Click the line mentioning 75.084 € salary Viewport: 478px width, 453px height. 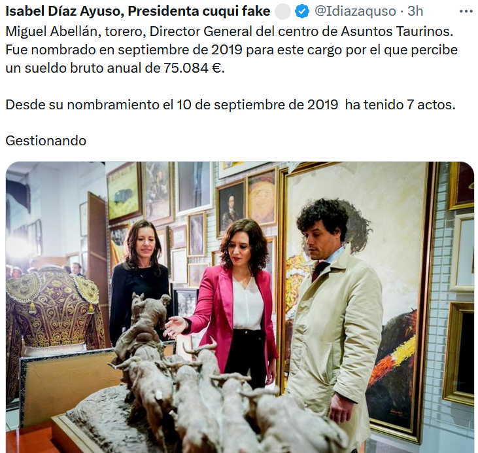115,68
